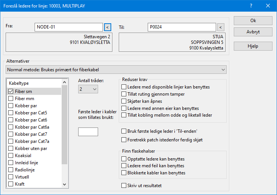Screen dimensions: 277x195
Task: Click the Ok button
Action: 253,21
